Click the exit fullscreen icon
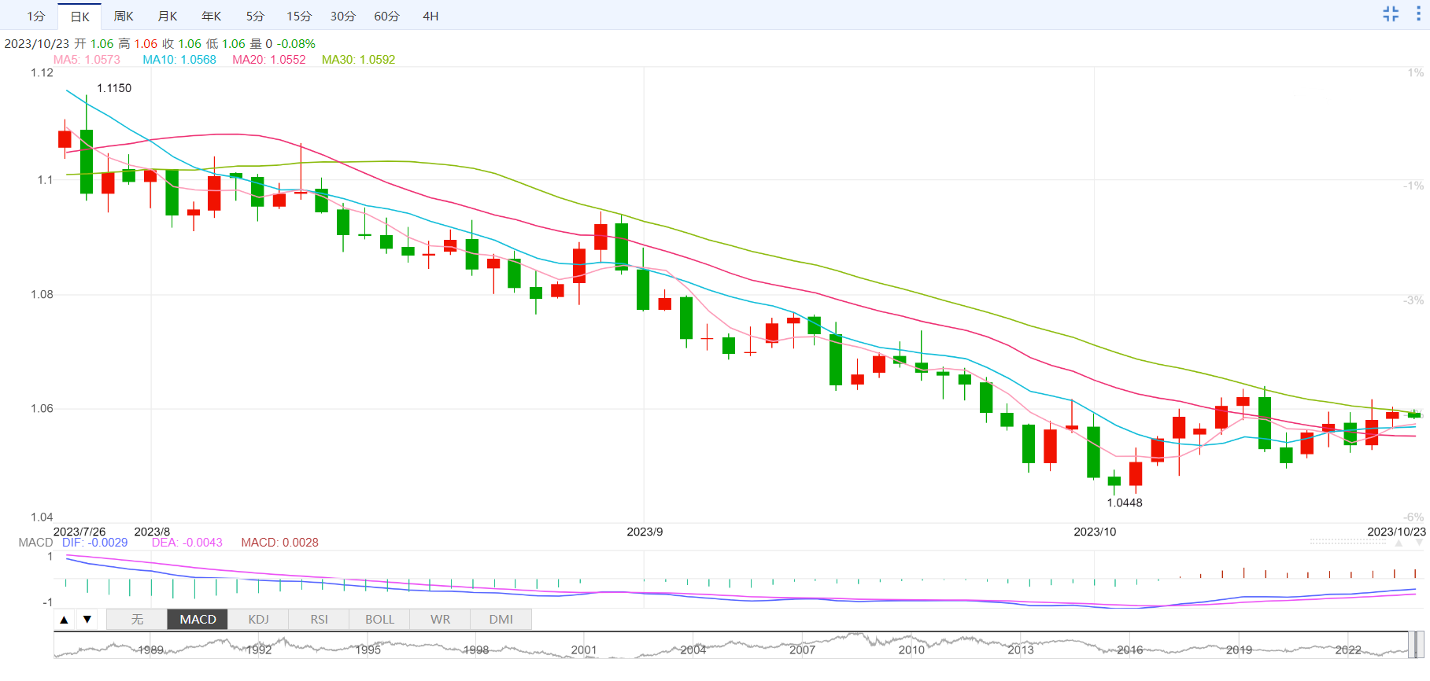 [1391, 14]
